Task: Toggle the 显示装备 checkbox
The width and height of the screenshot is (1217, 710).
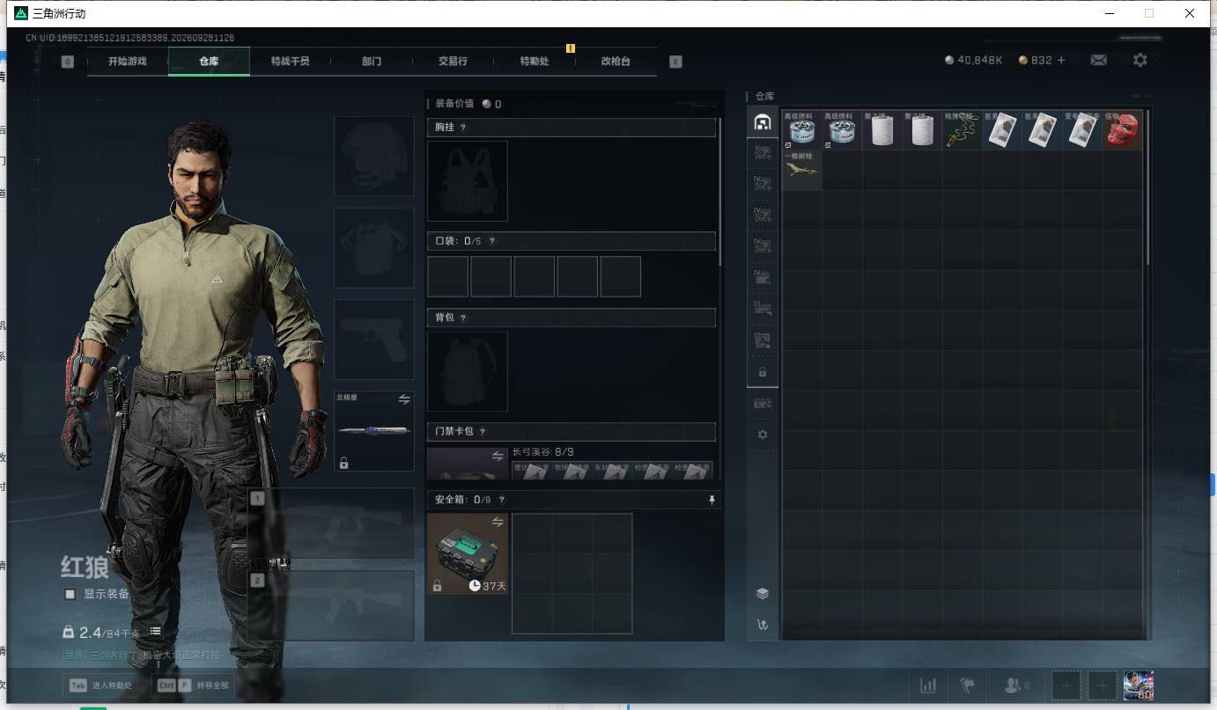Action: (70, 594)
